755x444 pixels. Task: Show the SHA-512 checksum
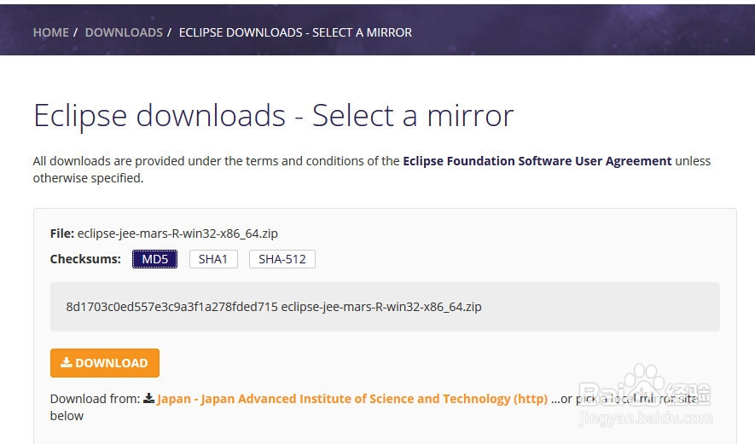(x=282, y=259)
